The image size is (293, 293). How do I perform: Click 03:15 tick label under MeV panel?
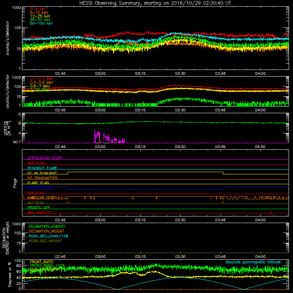coord(140,110)
